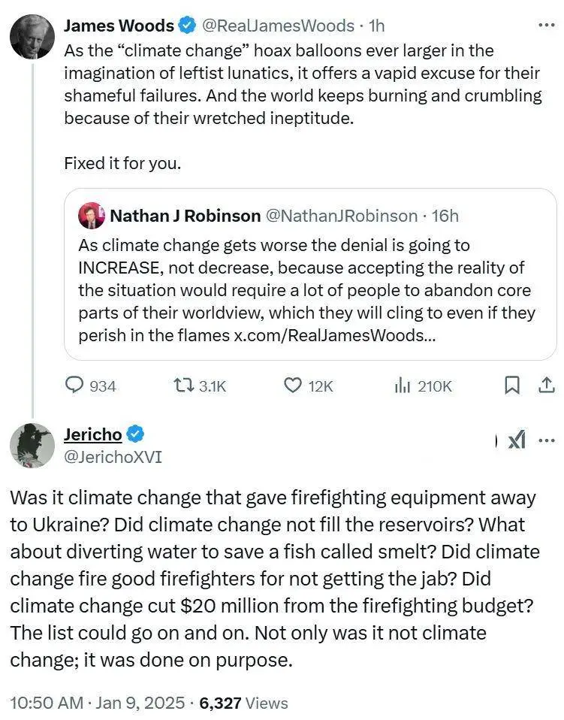Open Jericho's profile avatar
This screenshot has height=720, width=564.
(x=31, y=445)
